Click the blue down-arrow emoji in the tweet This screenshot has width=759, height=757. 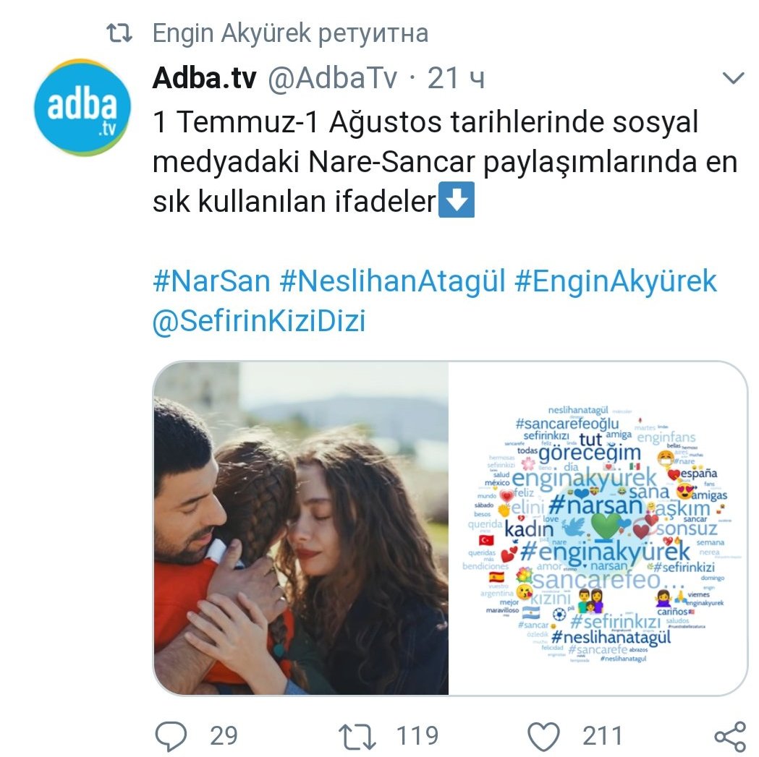(456, 200)
